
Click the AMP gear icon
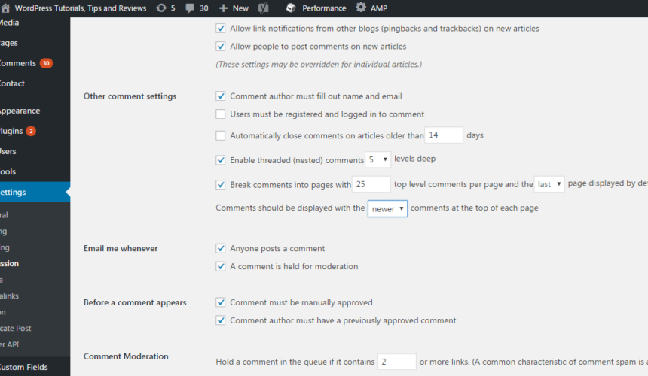coord(361,8)
